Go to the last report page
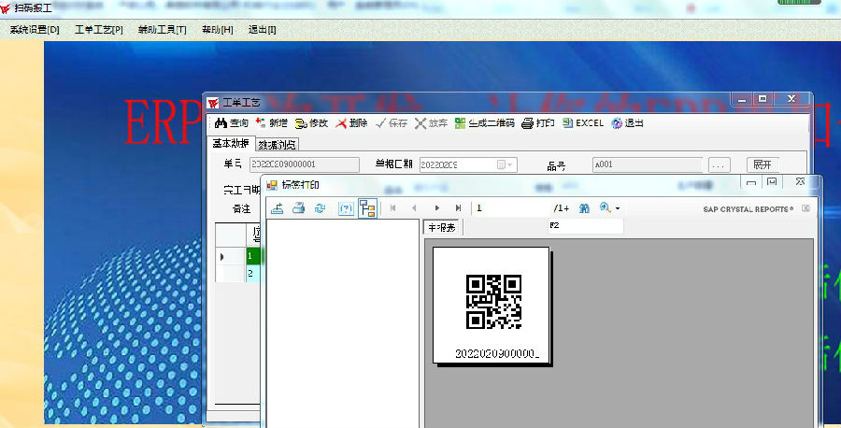This screenshot has height=428, width=841. pos(458,208)
